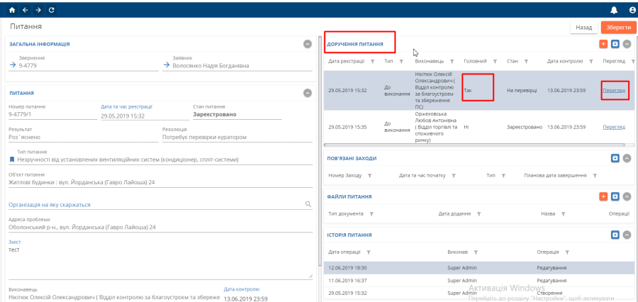The width and height of the screenshot is (638, 302).
Task: Click the refresh icon in top bar
Action: tap(51, 9)
